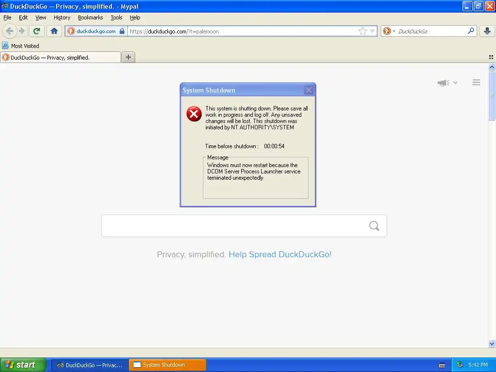Restore down the Mypal browser window
The width and height of the screenshot is (496, 372).
click(479, 6)
